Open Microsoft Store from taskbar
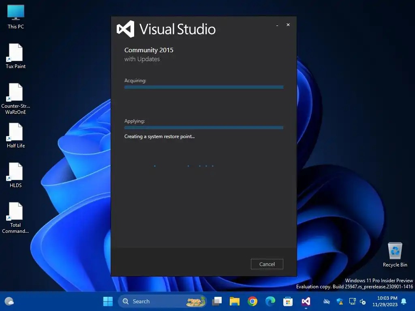This screenshot has height=311, width=415. (288, 301)
